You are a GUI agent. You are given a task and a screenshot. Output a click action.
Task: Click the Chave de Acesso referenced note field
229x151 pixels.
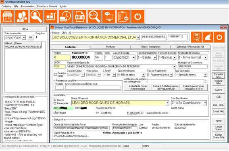[93, 88]
